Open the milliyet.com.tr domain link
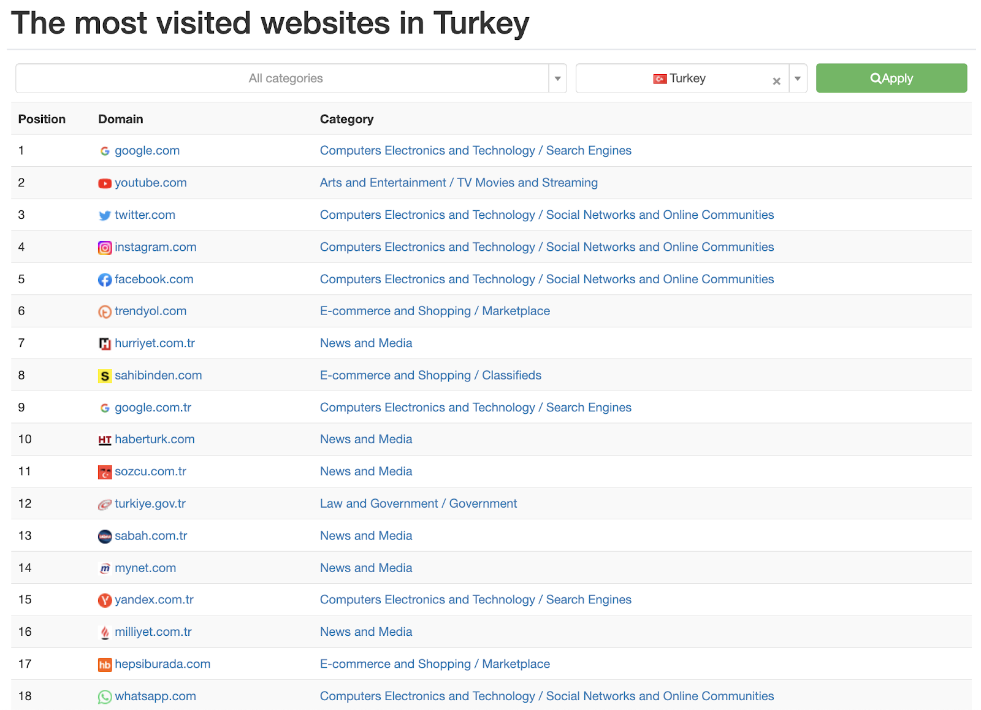 tap(153, 632)
